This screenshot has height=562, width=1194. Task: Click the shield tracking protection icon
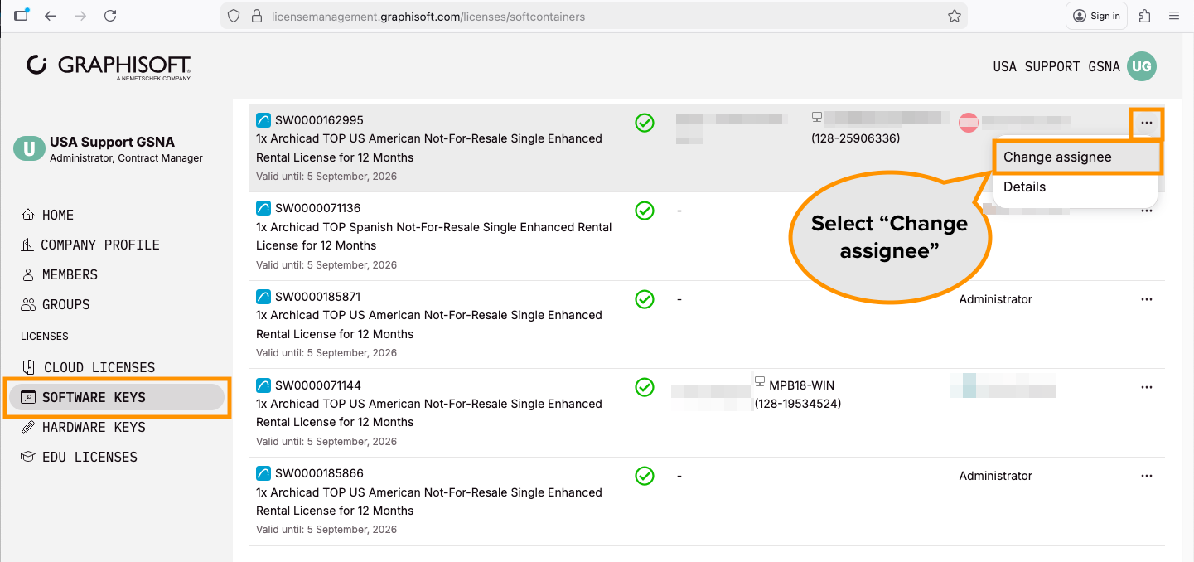[x=234, y=16]
